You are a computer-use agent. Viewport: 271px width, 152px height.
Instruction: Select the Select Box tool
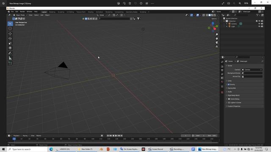click(10, 24)
